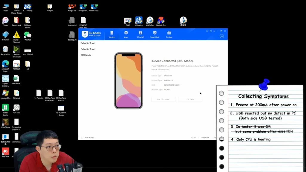Open the Feedback link

[x=205, y=138]
